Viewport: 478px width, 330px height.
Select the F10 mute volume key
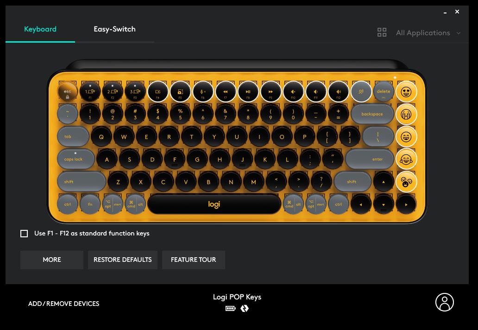click(293, 92)
